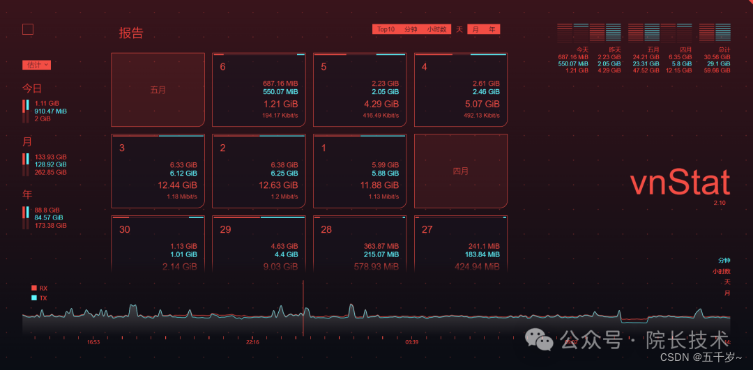The width and height of the screenshot is (753, 370).
Task: Click the square menu icon top-left
Action: (x=28, y=30)
